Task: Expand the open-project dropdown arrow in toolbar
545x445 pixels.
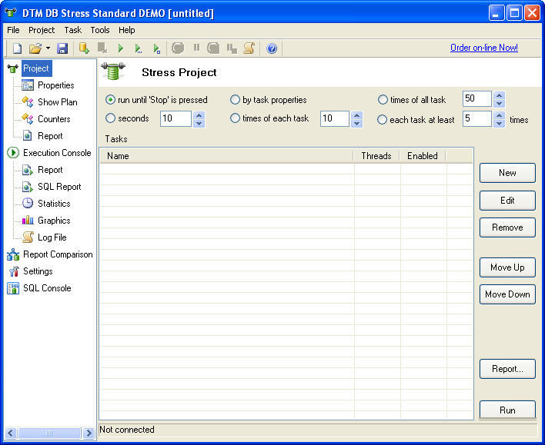Action: 48,48
